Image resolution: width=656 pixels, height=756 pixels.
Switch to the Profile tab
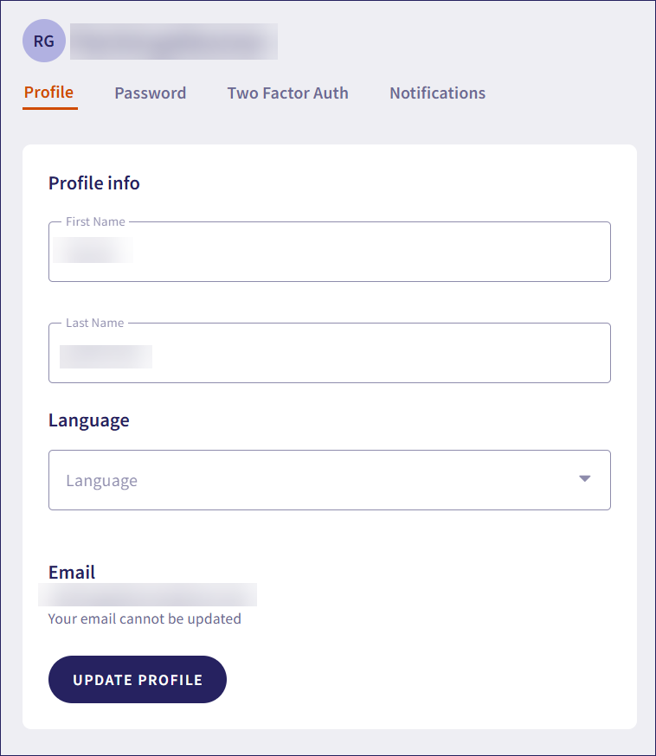[x=48, y=93]
